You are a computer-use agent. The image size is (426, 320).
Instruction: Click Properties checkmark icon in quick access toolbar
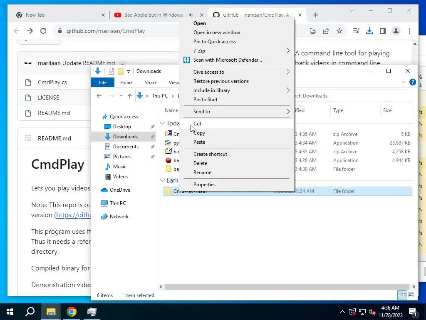coord(111,71)
